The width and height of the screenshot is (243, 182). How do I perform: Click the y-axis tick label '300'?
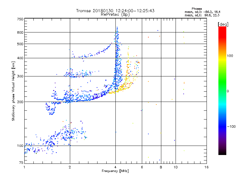tap(20, 76)
